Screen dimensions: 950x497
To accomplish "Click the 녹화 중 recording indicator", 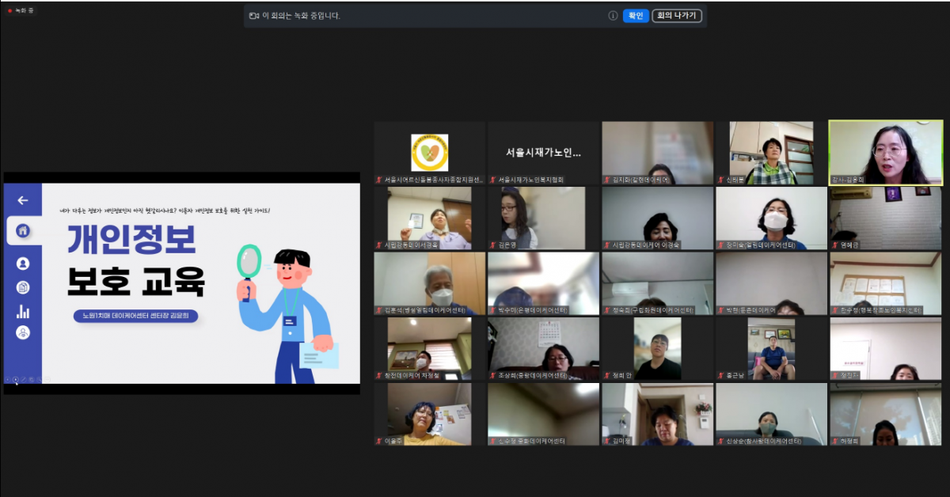I will tap(21, 10).
